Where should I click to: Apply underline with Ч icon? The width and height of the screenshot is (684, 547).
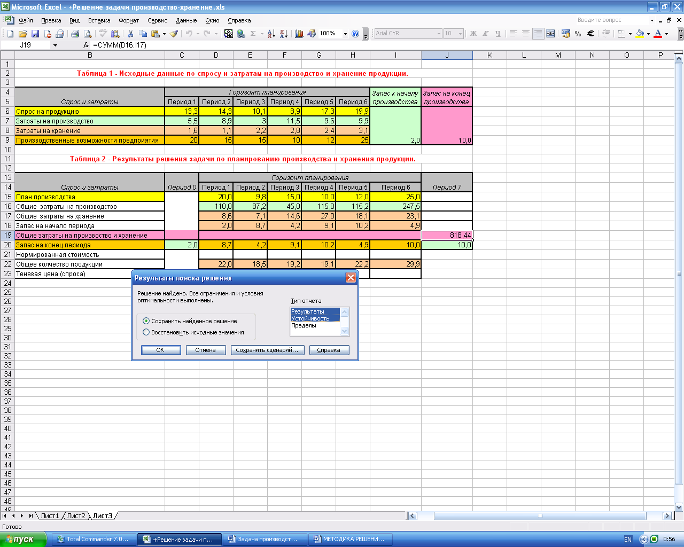[x=498, y=34]
